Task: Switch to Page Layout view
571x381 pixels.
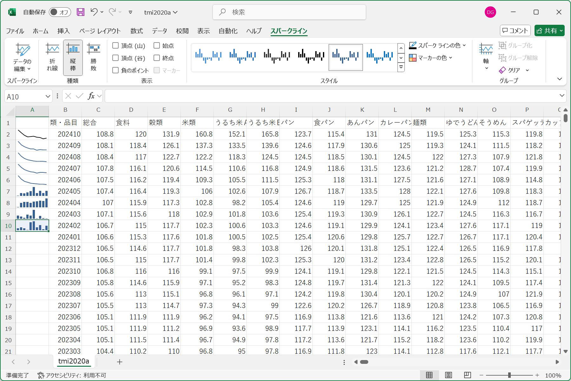Action: click(x=448, y=375)
